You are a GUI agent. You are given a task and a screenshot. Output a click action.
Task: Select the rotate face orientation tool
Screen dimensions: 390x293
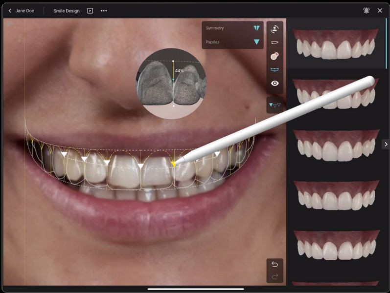(275, 29)
